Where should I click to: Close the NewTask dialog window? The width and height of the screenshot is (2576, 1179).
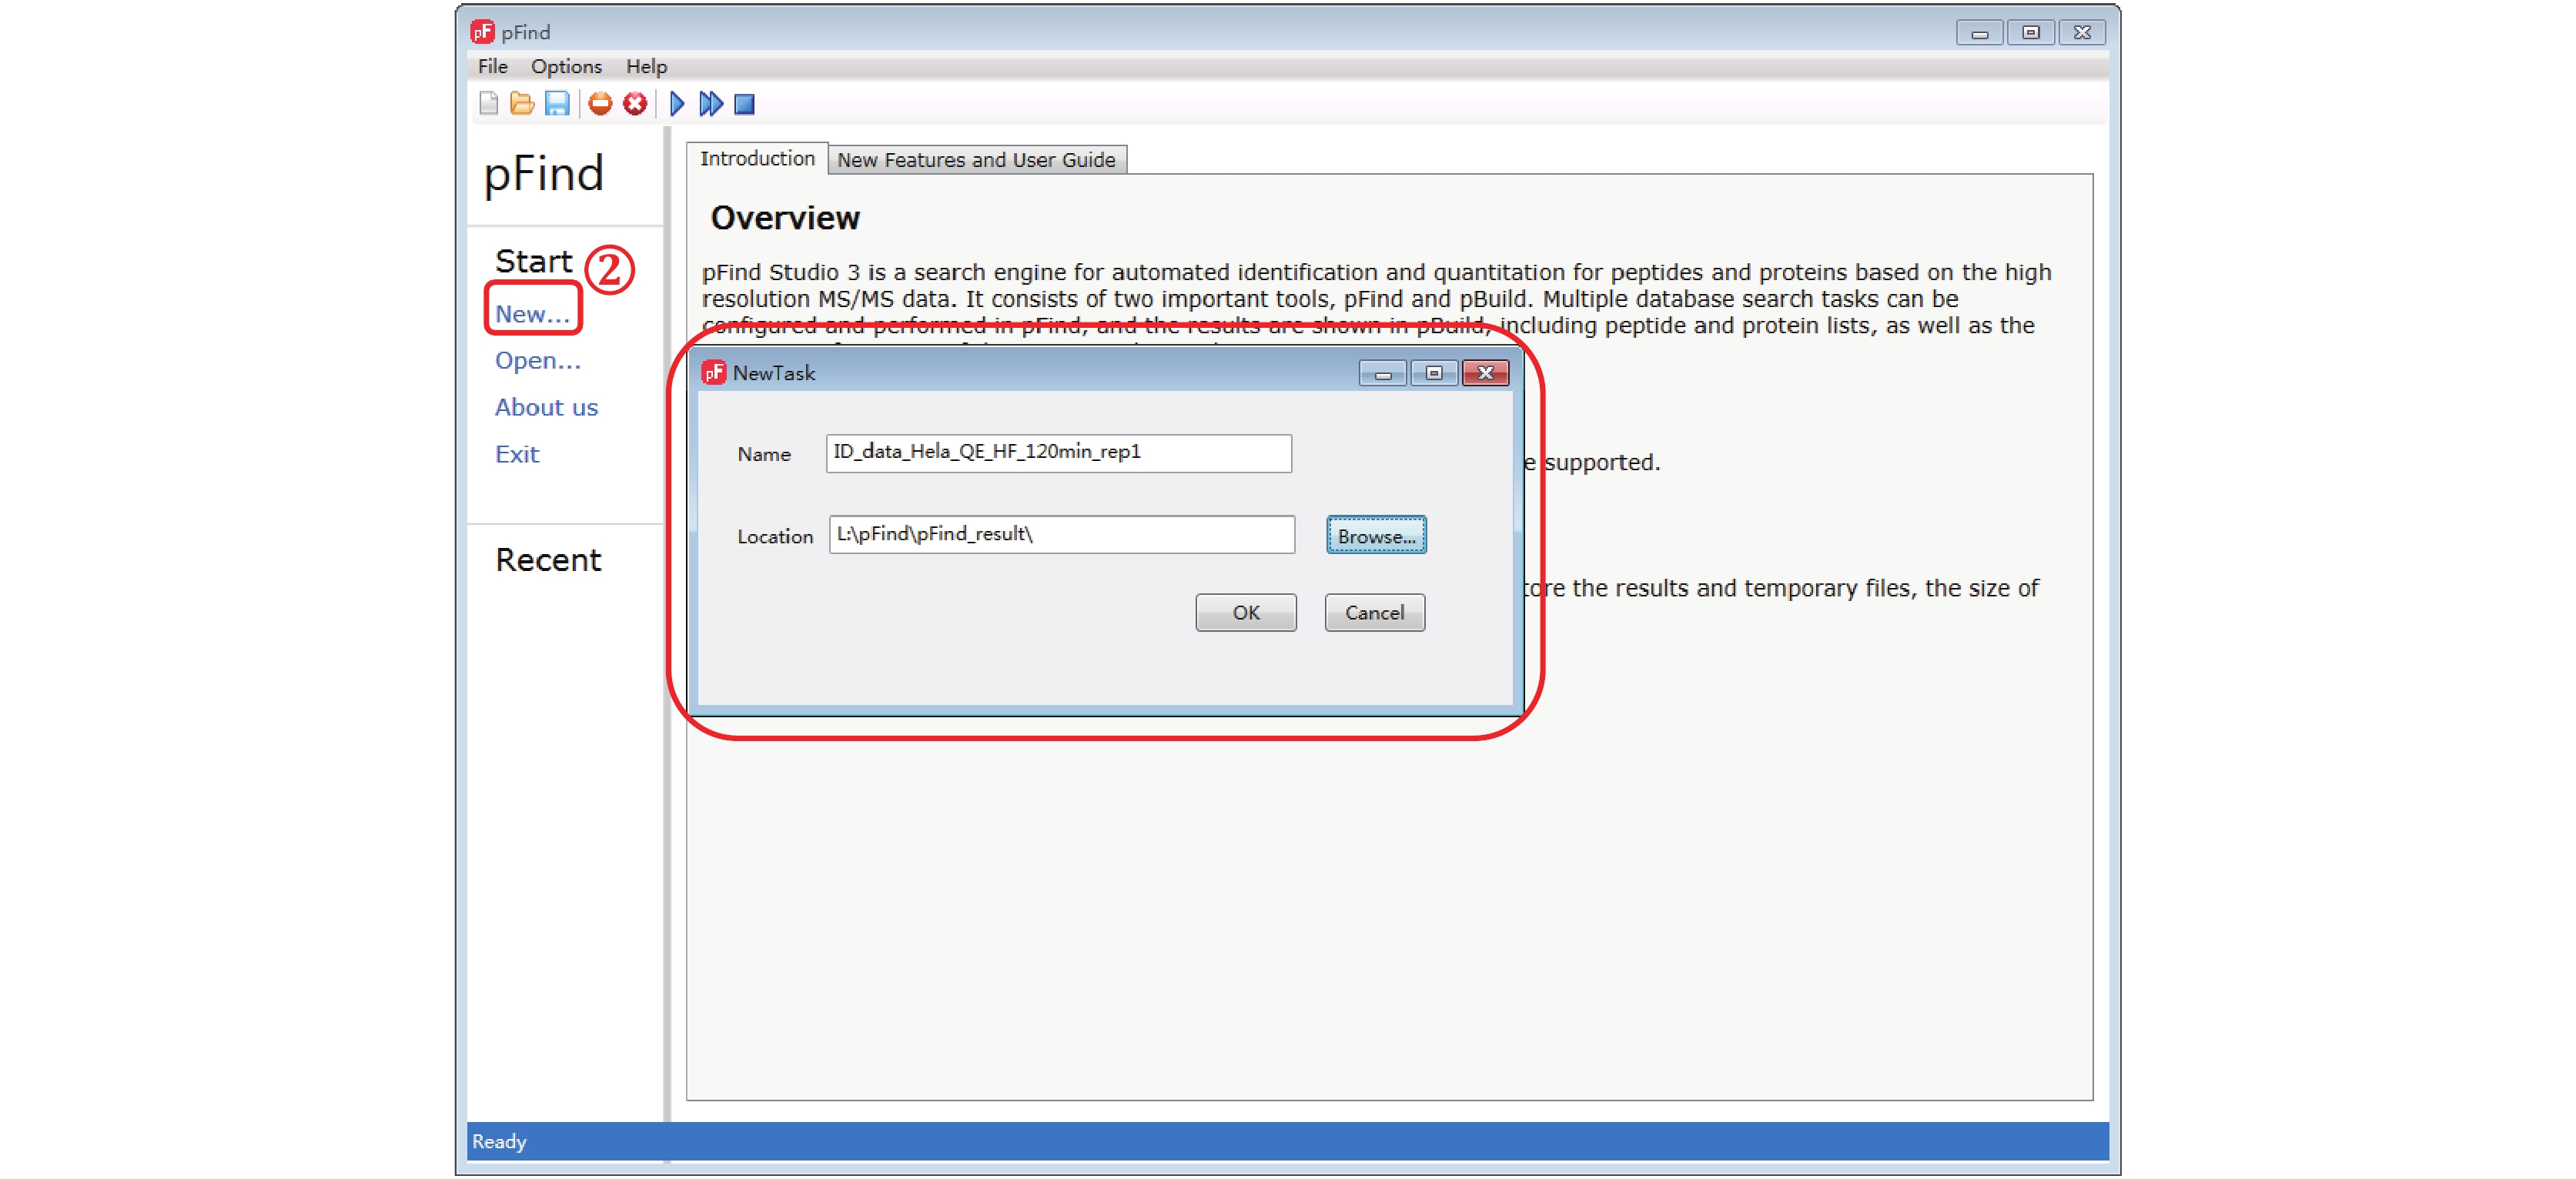1485,373
